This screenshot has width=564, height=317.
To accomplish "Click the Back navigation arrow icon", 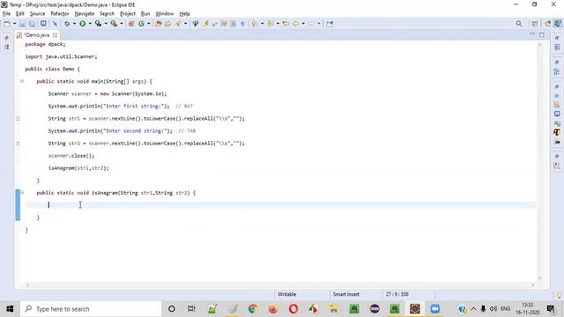I will 296,24.
